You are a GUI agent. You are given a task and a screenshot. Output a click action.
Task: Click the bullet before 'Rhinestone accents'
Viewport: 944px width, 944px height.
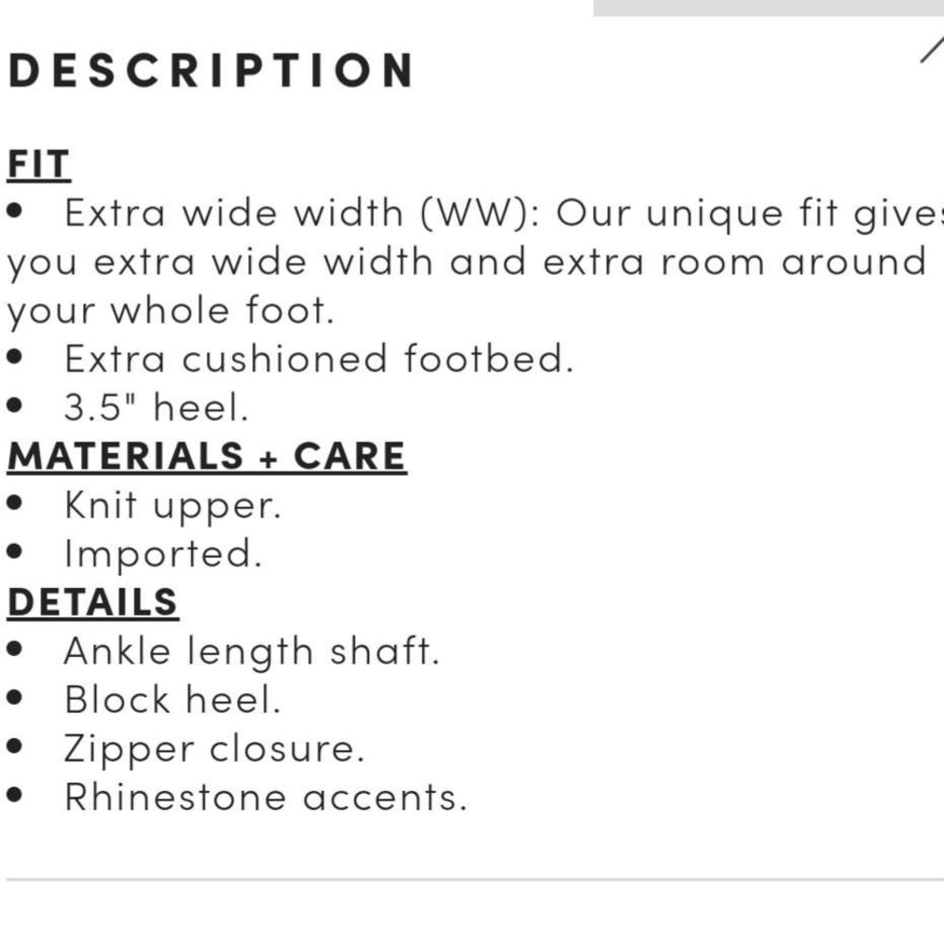(14, 795)
